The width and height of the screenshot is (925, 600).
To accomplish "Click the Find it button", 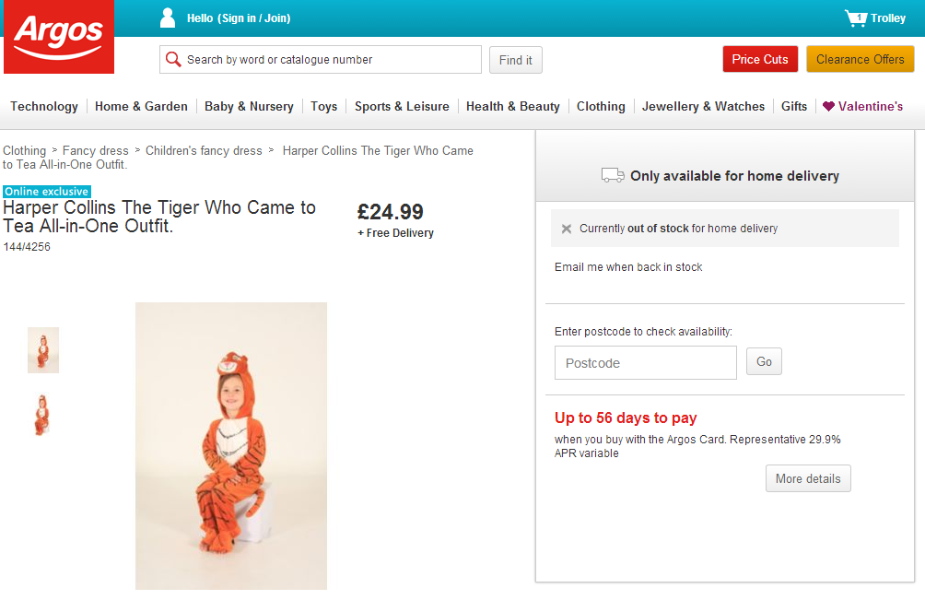I will [516, 60].
